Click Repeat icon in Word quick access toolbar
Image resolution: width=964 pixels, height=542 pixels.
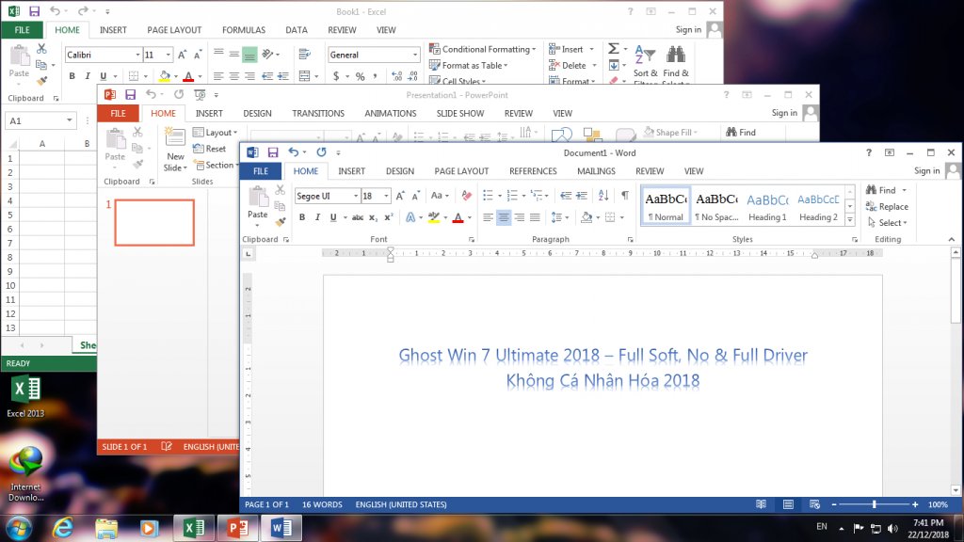coord(321,152)
